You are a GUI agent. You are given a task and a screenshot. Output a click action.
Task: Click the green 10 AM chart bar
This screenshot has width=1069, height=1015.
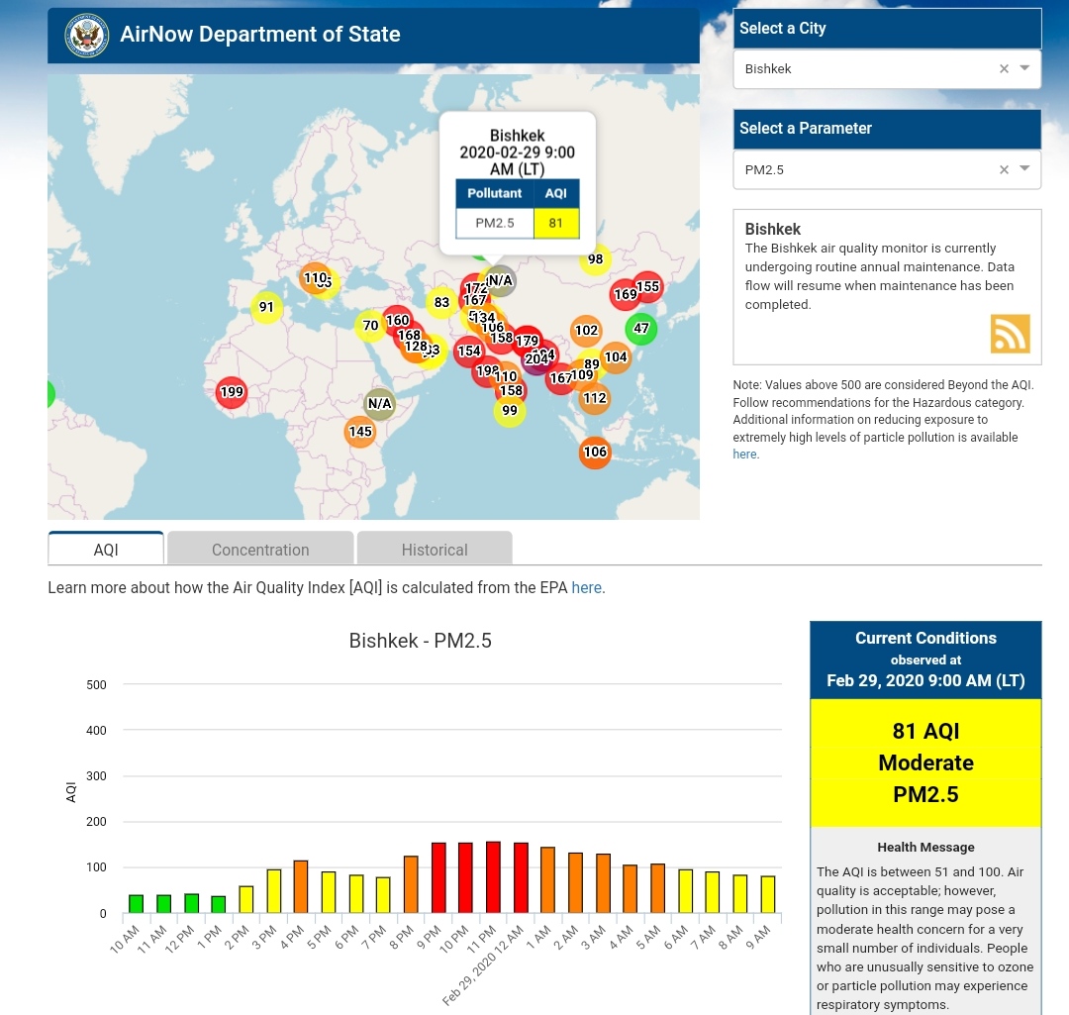137,903
